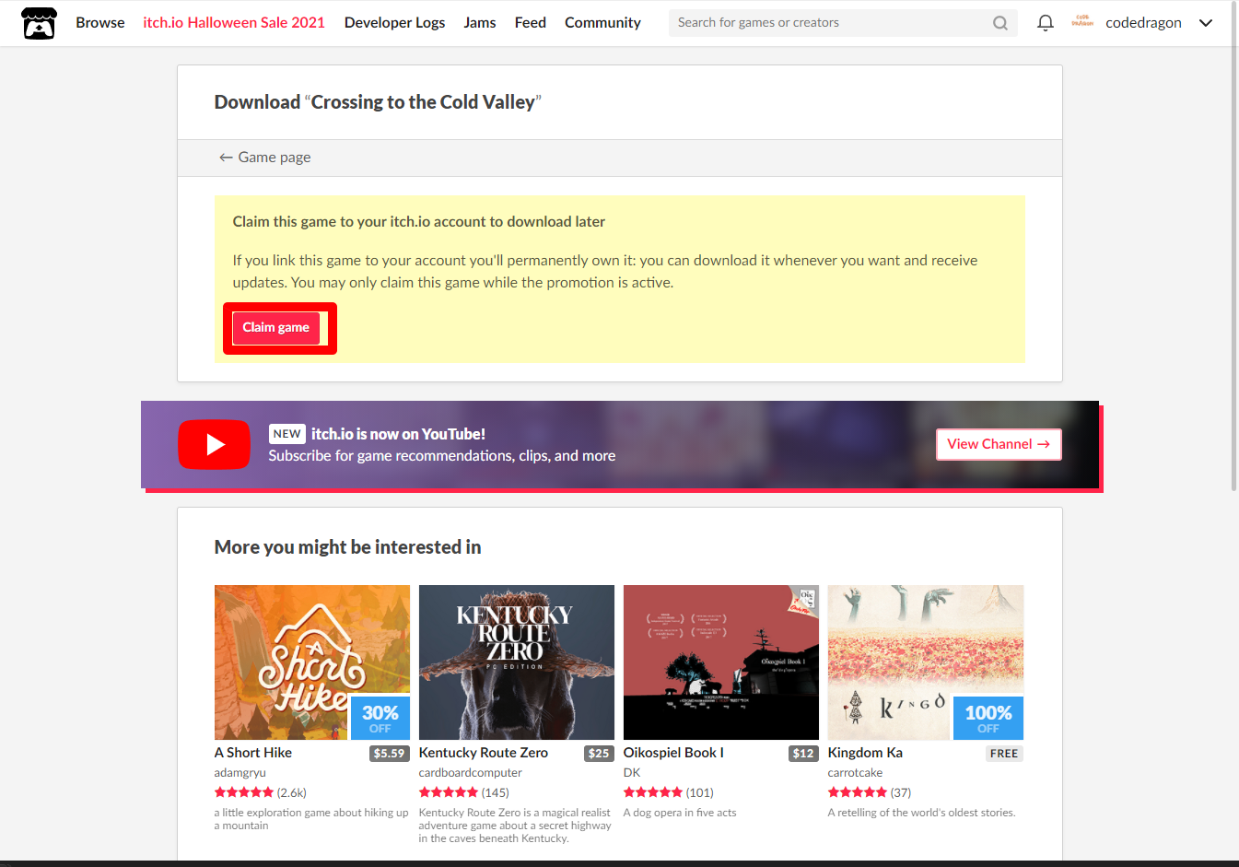Click the YouTube play logo

click(214, 445)
